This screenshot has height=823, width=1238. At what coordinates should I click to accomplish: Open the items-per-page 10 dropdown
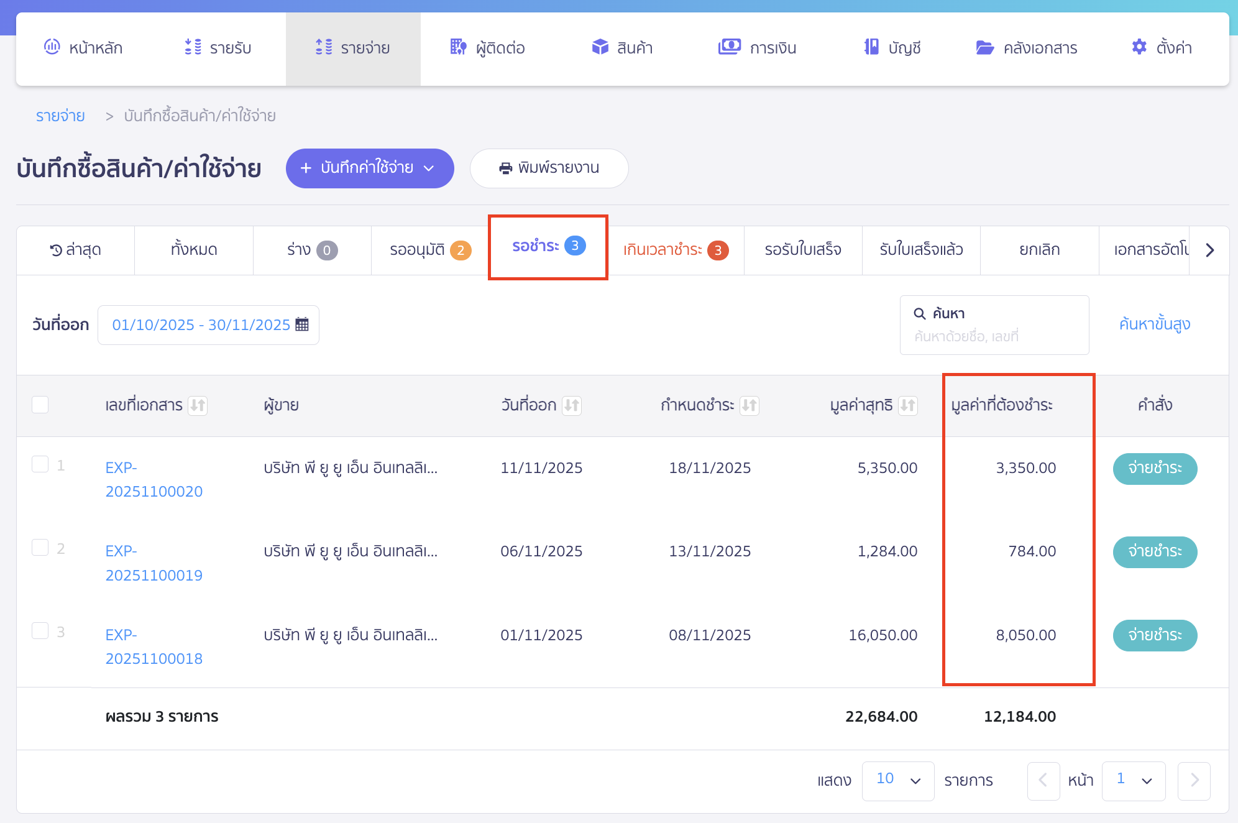tap(897, 781)
